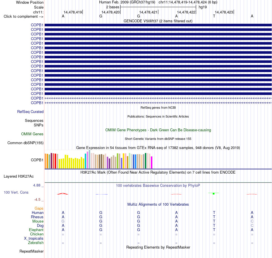Select the Zebrafish alignment row label

point(36,243)
